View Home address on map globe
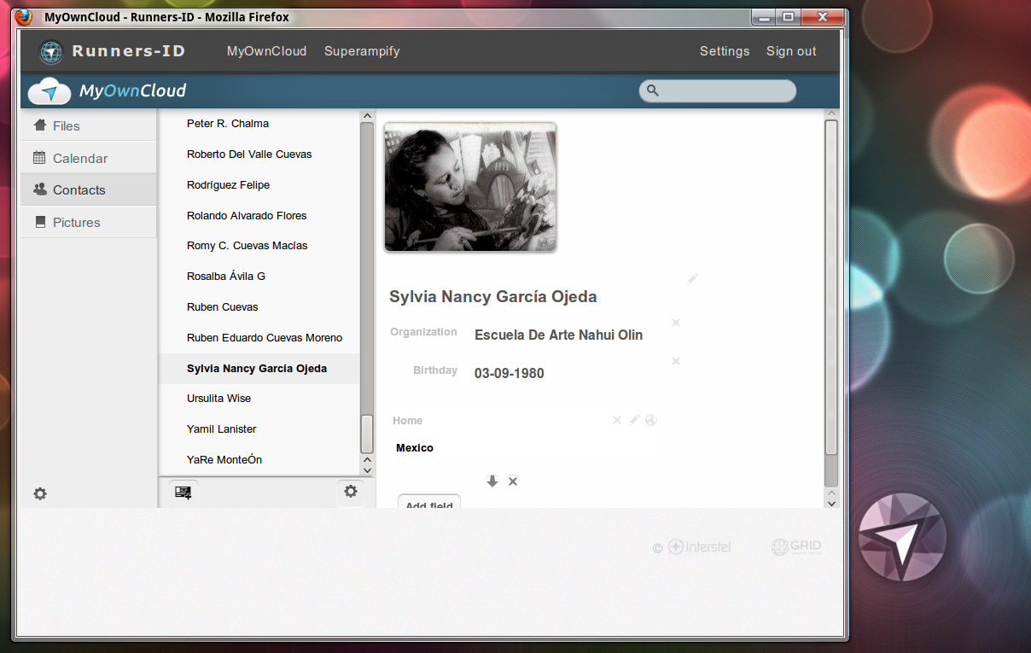The width and height of the screenshot is (1031, 653). (x=651, y=420)
